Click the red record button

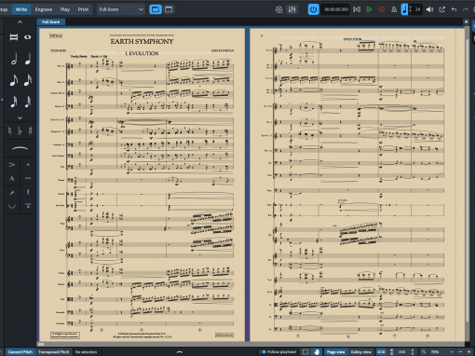382,9
